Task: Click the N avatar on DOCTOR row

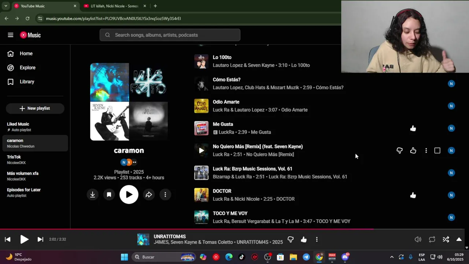Action: 451,195
